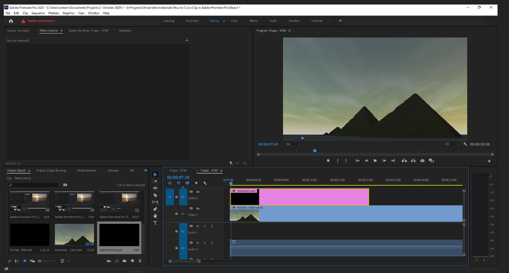Select the Type tool

coord(155,223)
